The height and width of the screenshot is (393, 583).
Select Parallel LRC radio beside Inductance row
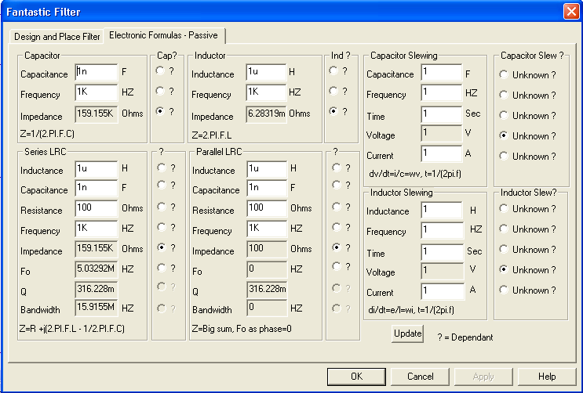pyautogui.click(x=337, y=167)
